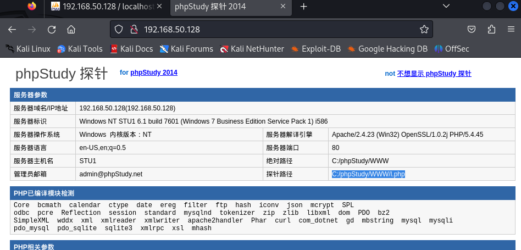Click the Apache/2.4.23 server engine value
The height and width of the screenshot is (250, 521).
[407, 135]
